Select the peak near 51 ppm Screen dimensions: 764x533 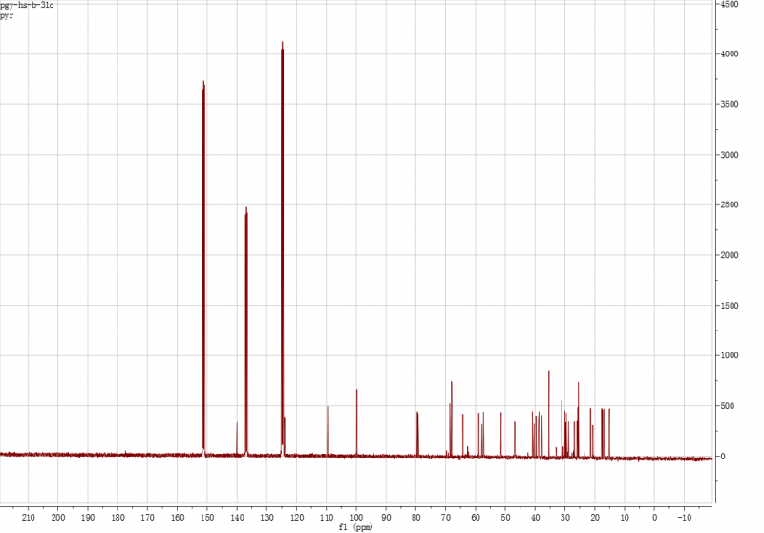pyautogui.click(x=500, y=434)
